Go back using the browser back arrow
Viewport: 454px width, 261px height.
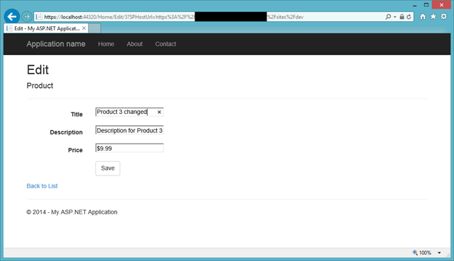pyautogui.click(x=12, y=16)
